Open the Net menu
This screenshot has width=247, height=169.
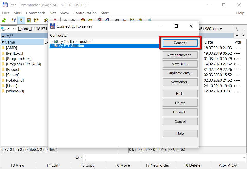(x=53, y=13)
